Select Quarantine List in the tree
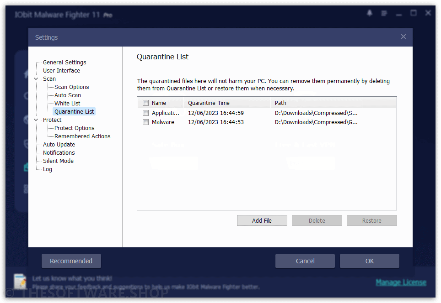441x303 pixels. click(x=74, y=112)
